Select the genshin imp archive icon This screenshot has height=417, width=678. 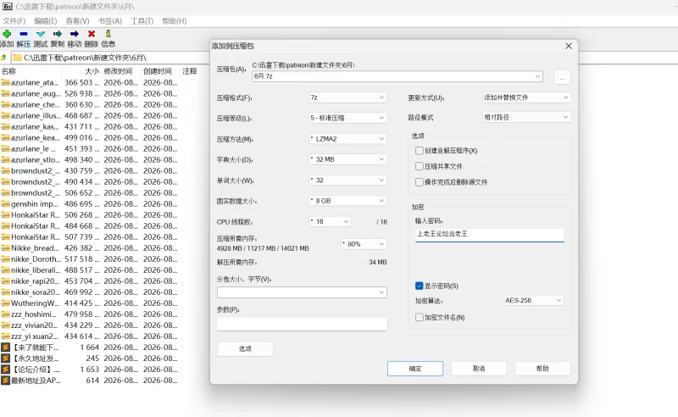pyautogui.click(x=5, y=203)
